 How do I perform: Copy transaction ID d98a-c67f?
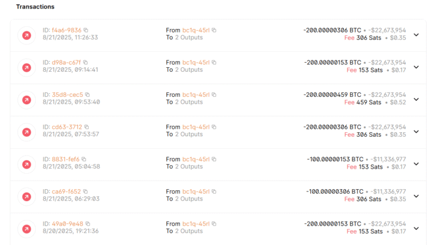pos(87,62)
